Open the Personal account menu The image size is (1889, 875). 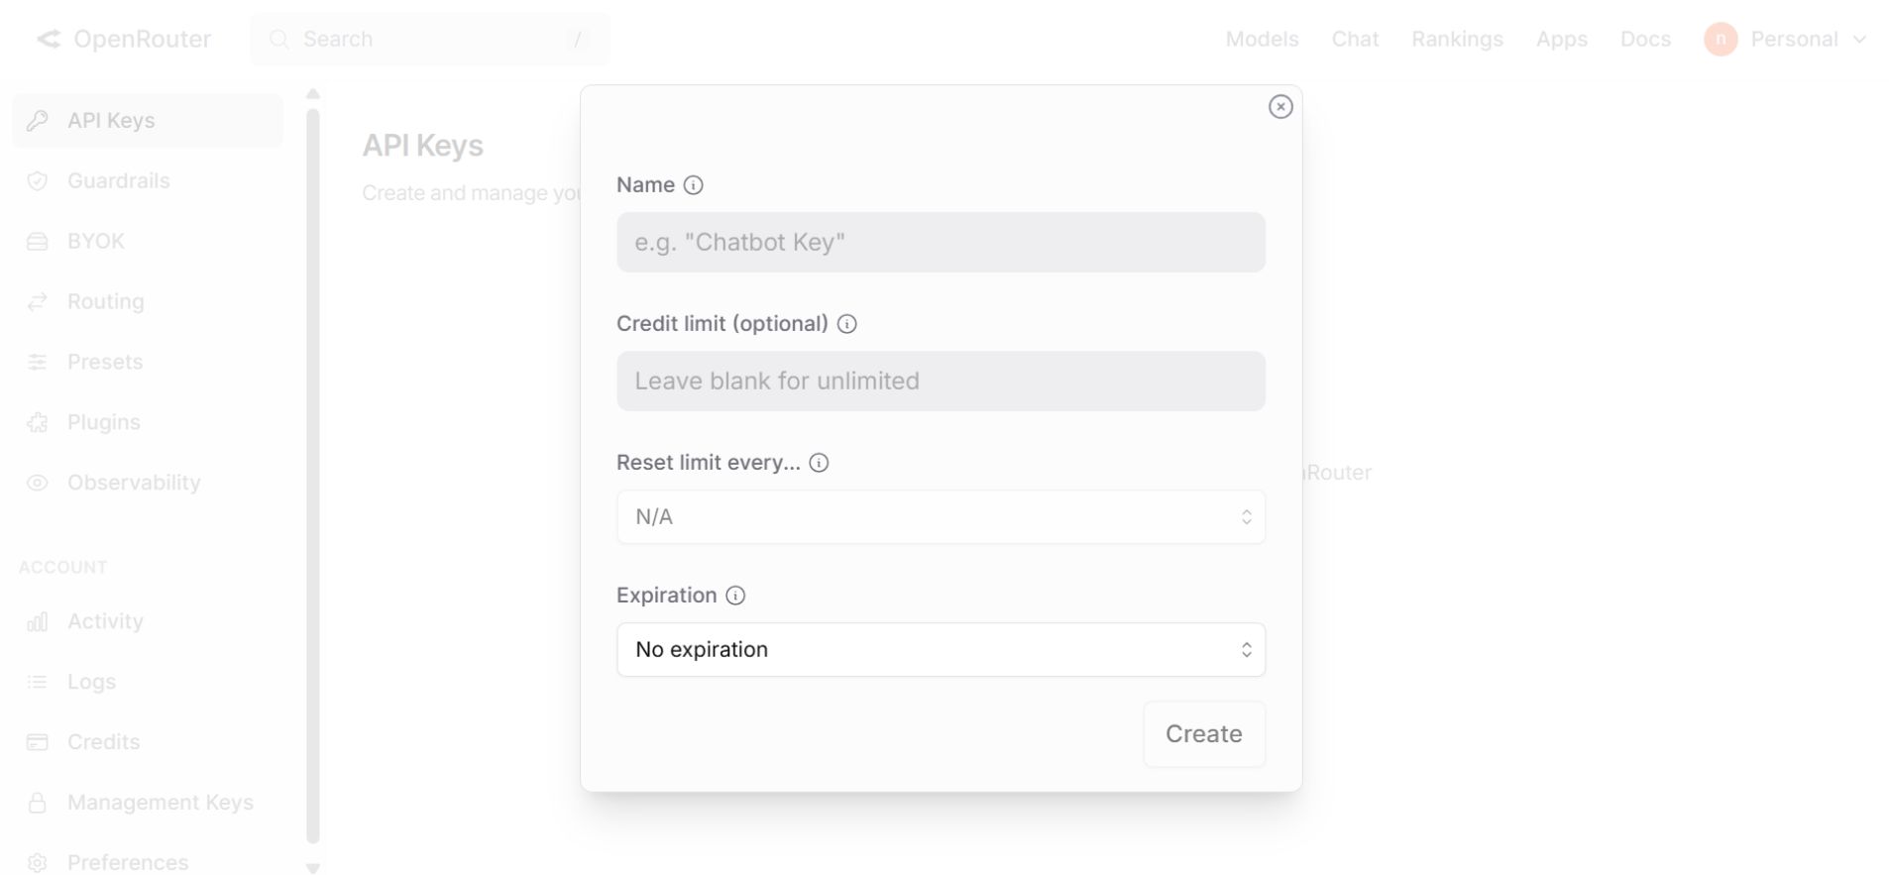pyautogui.click(x=1786, y=40)
